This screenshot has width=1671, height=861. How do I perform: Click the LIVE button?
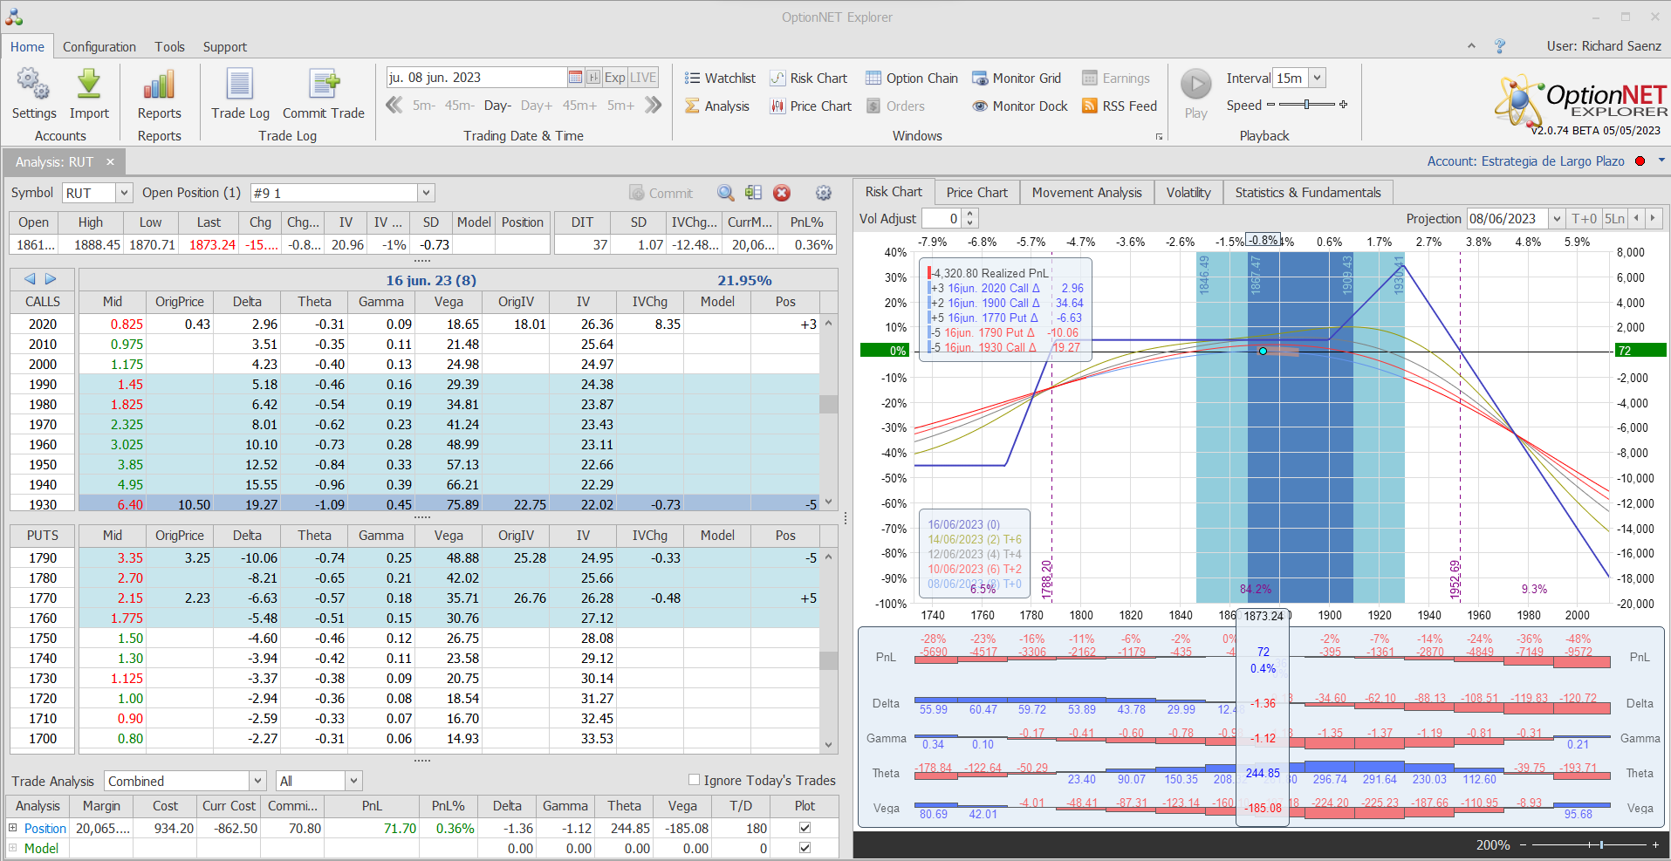click(643, 78)
